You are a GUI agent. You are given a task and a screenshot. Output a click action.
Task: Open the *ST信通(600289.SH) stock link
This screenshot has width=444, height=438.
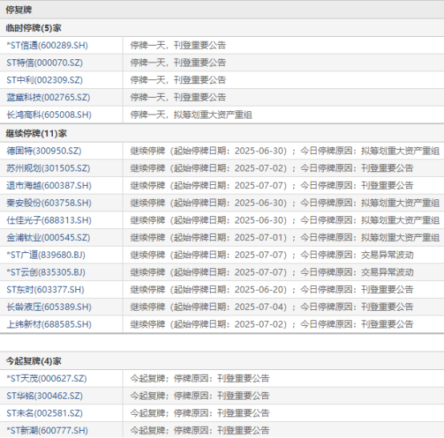(47, 46)
